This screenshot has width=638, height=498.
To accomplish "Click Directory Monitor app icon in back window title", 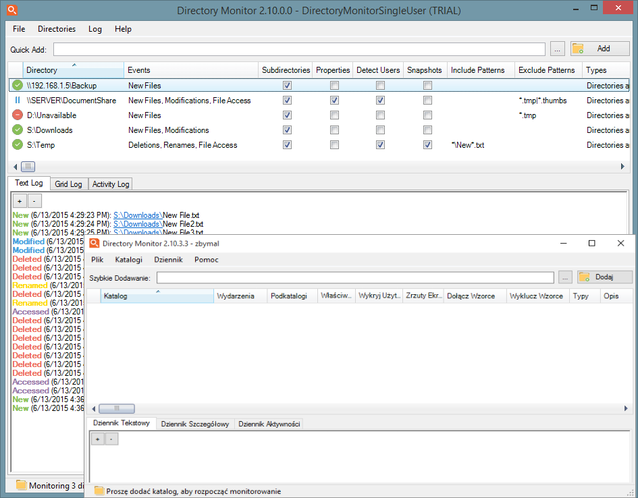I will click(11, 9).
